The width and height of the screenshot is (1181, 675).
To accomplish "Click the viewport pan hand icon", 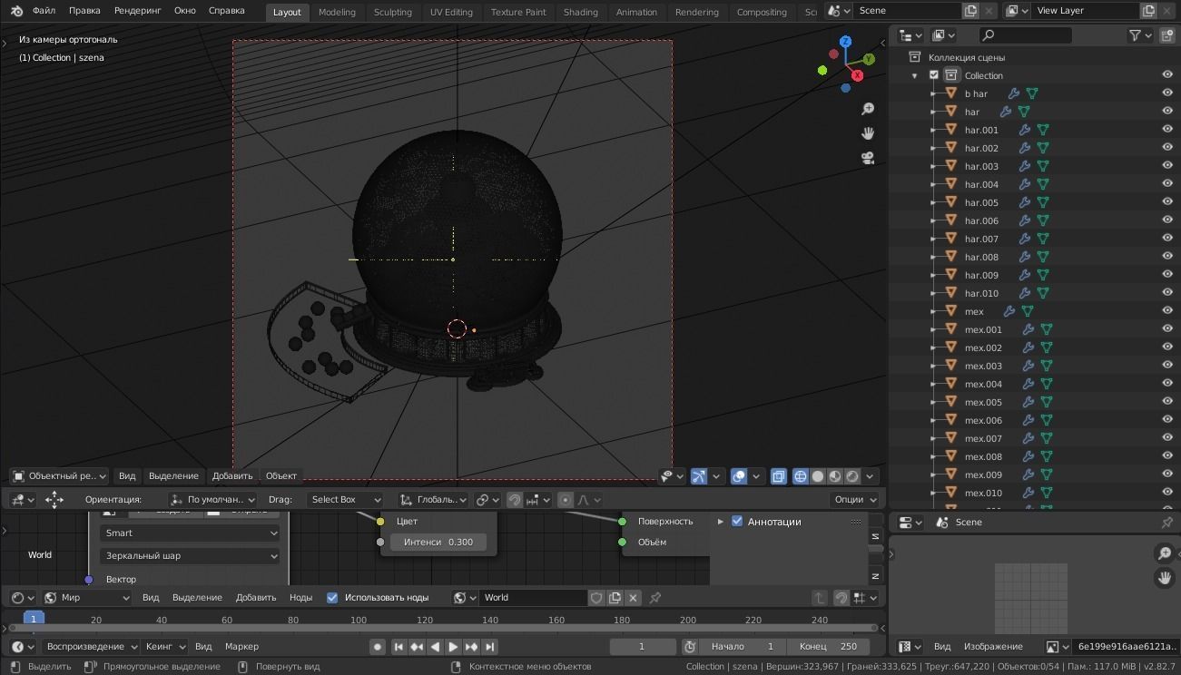I will [x=868, y=133].
